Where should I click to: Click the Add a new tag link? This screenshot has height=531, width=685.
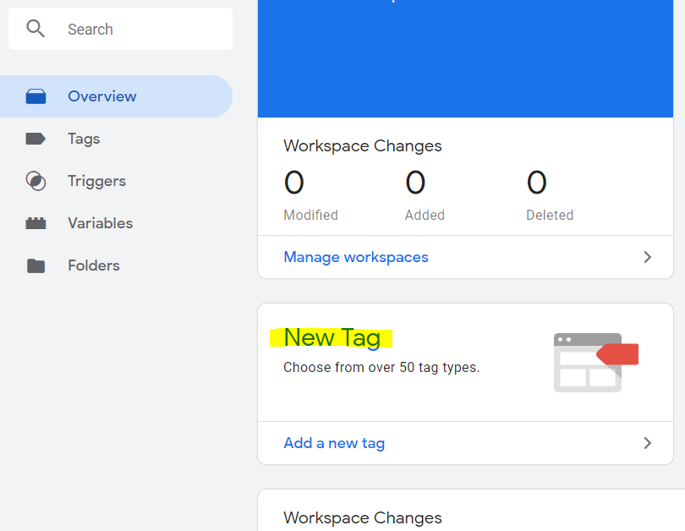tap(334, 443)
